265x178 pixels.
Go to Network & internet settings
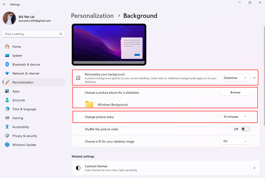(26, 73)
